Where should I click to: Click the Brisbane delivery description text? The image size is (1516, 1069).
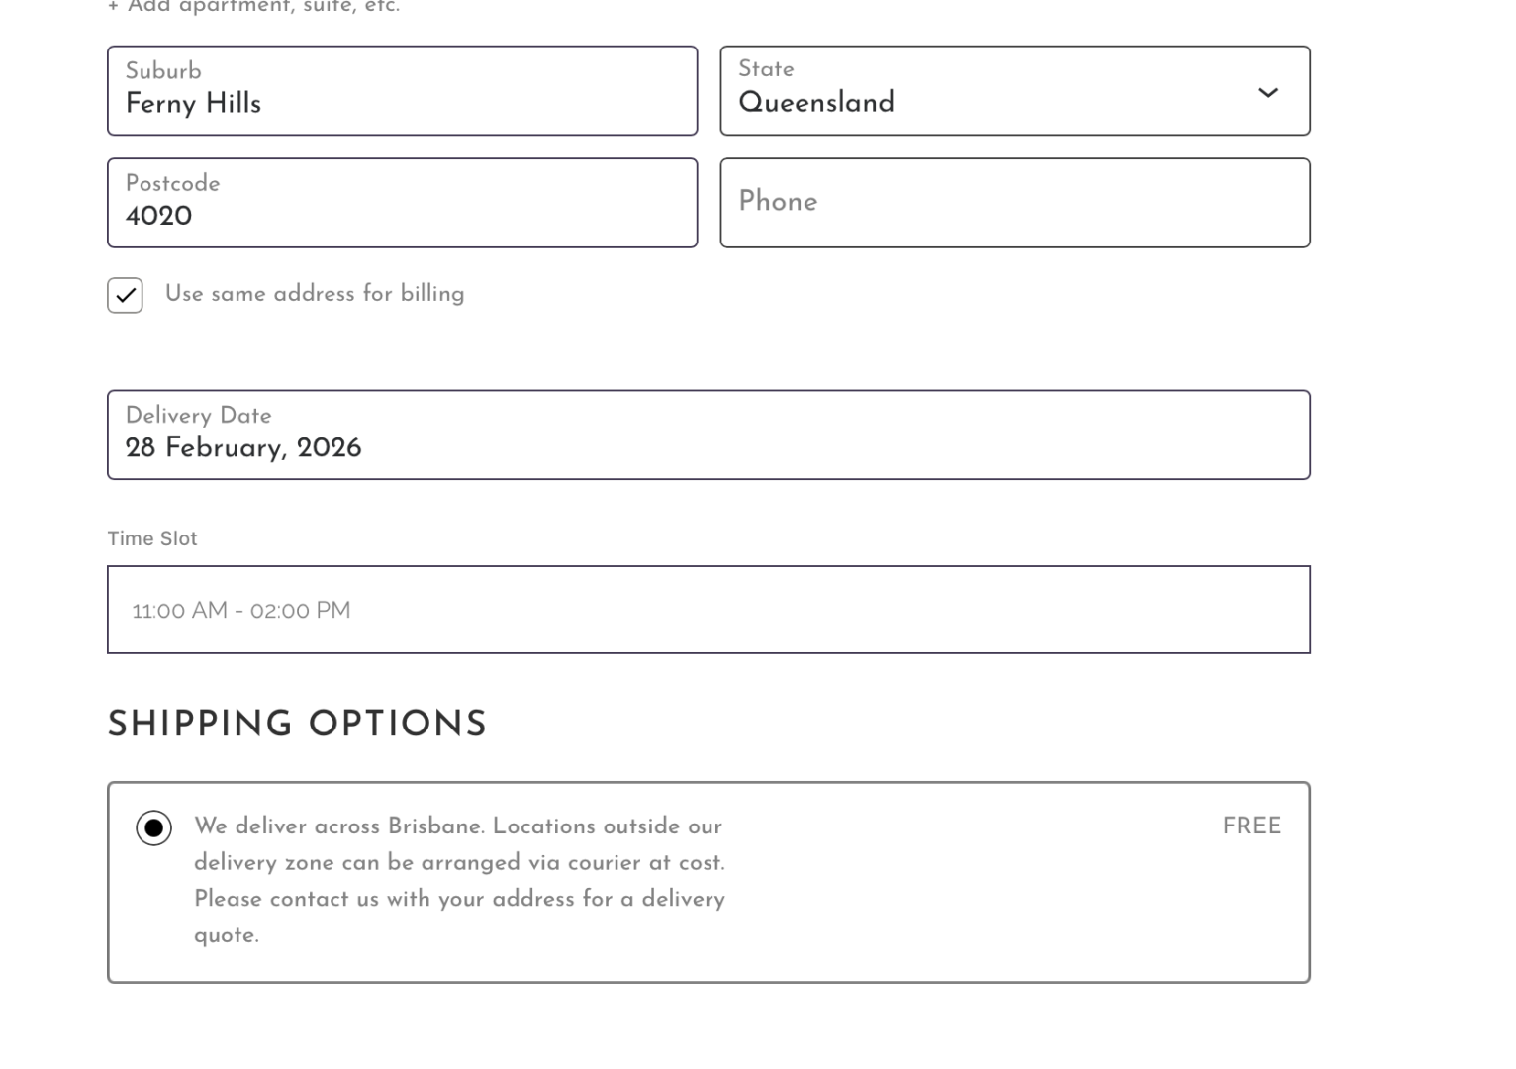pyautogui.click(x=459, y=881)
